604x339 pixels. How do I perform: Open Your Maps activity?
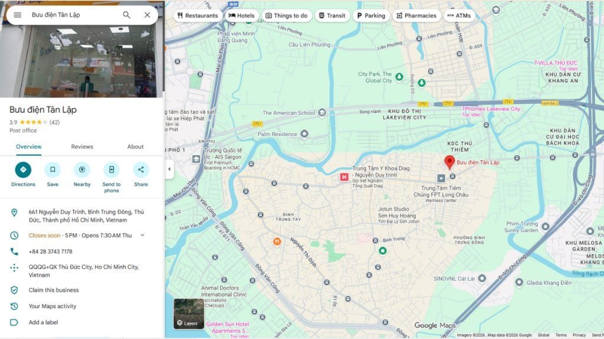tap(52, 306)
